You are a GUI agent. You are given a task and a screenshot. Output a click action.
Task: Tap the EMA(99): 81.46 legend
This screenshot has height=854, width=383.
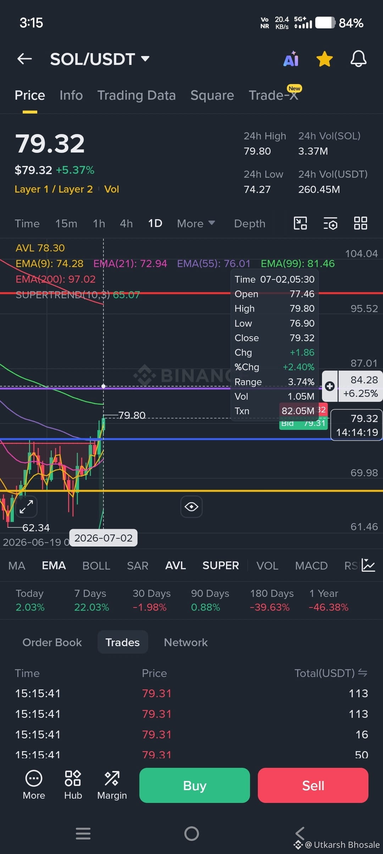298,264
